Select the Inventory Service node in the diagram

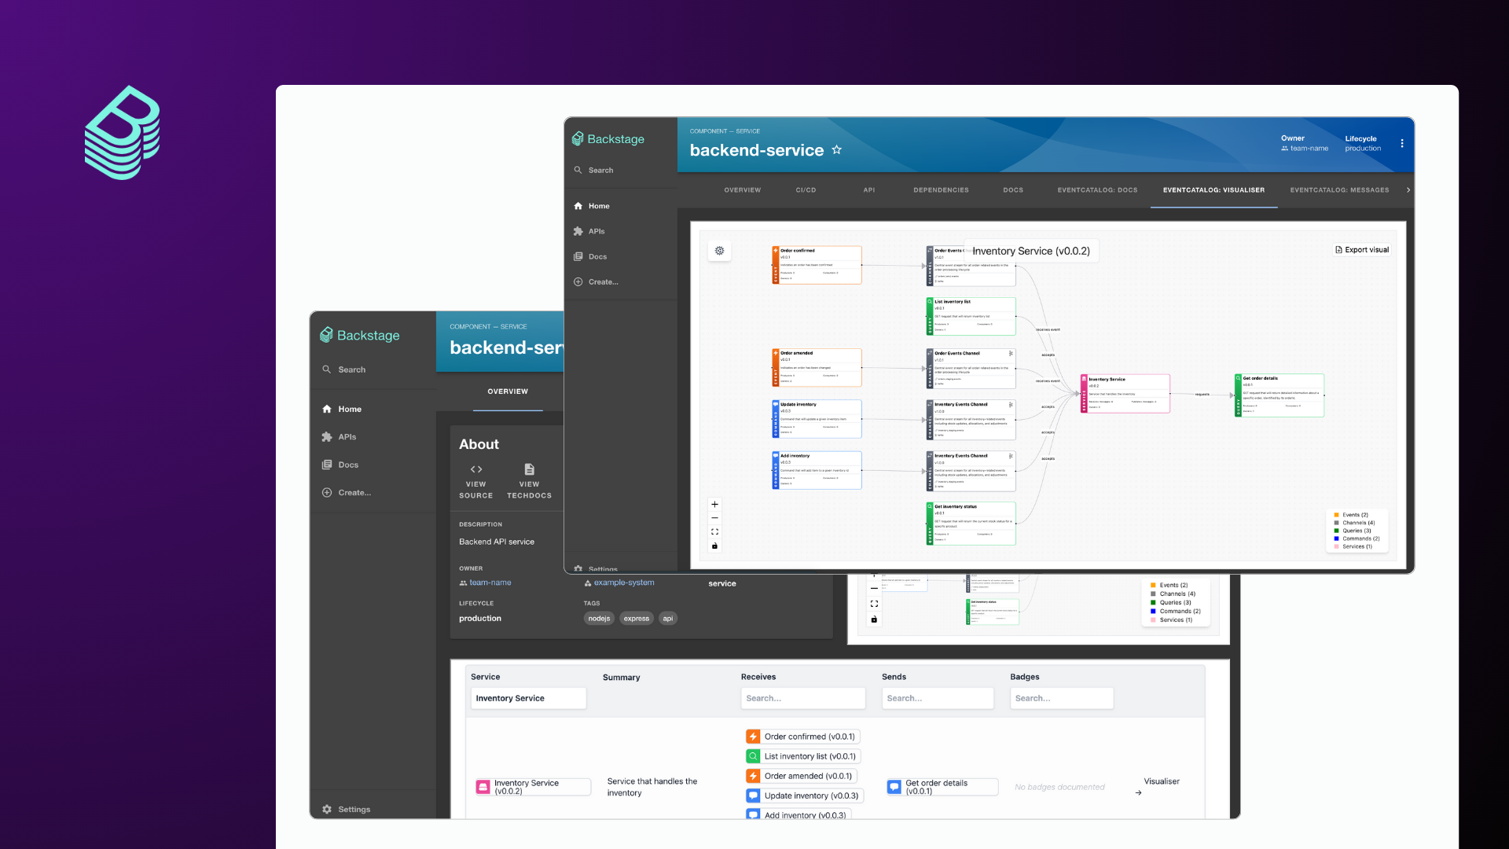click(1125, 393)
